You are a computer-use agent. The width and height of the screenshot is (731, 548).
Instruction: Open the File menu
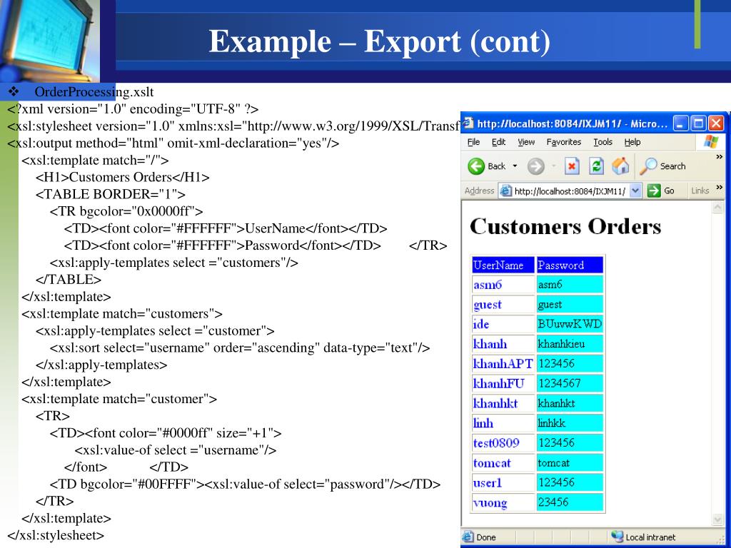[474, 142]
